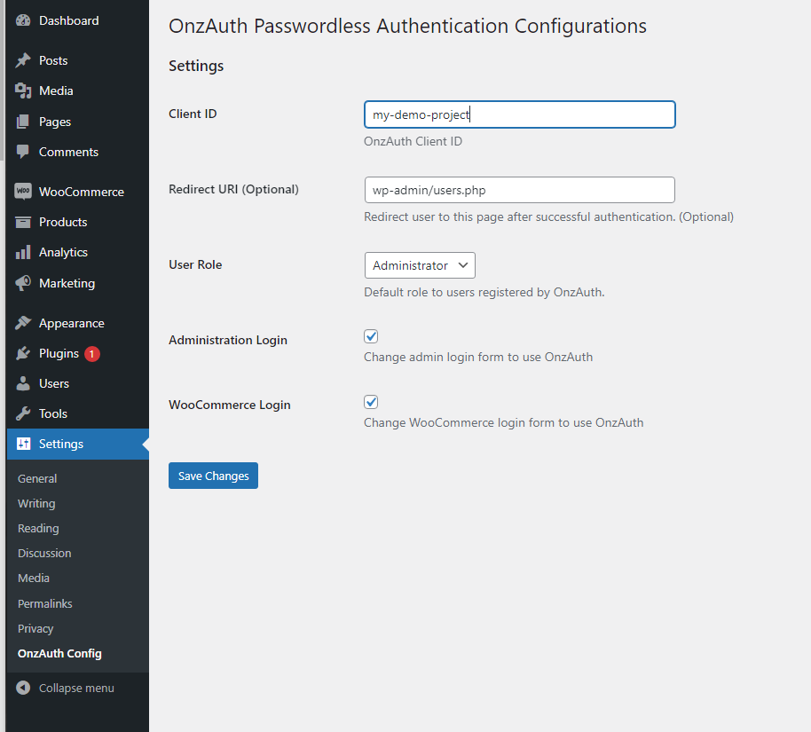Click the Settings sliders icon
The height and width of the screenshot is (732, 811).
23,444
